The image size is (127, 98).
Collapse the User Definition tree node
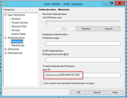(6, 15)
